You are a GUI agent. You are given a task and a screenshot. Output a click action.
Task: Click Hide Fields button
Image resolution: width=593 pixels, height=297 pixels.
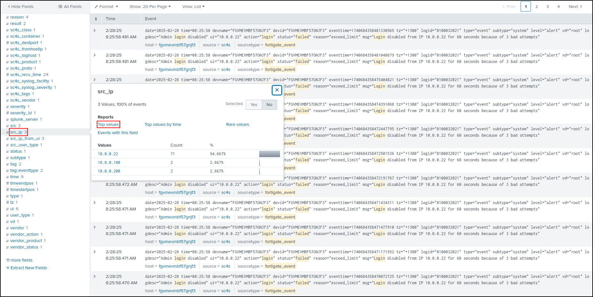21,6
